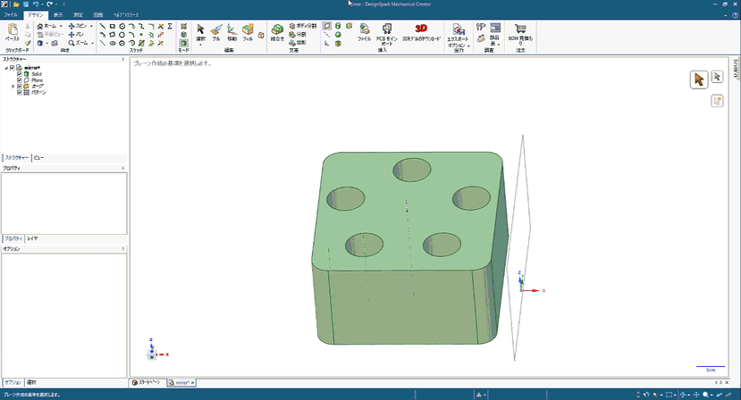Click the Ellipse sketch tool
This screenshot has height=400, width=741.
point(113,43)
